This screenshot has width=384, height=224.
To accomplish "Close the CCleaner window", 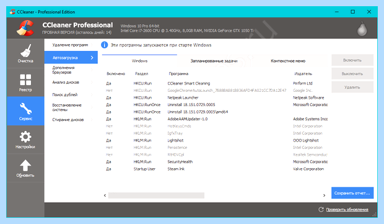I will click(369, 12).
